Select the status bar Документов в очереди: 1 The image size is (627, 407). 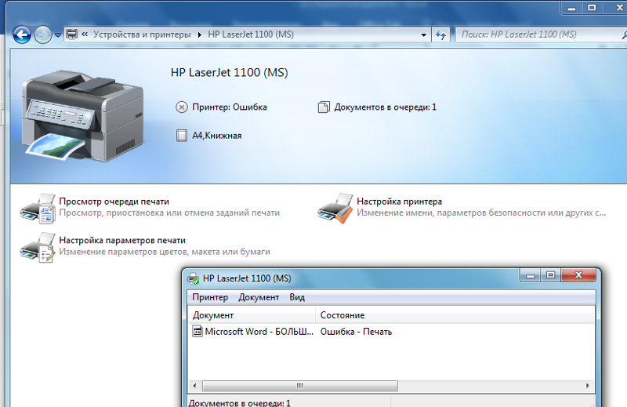point(239,402)
